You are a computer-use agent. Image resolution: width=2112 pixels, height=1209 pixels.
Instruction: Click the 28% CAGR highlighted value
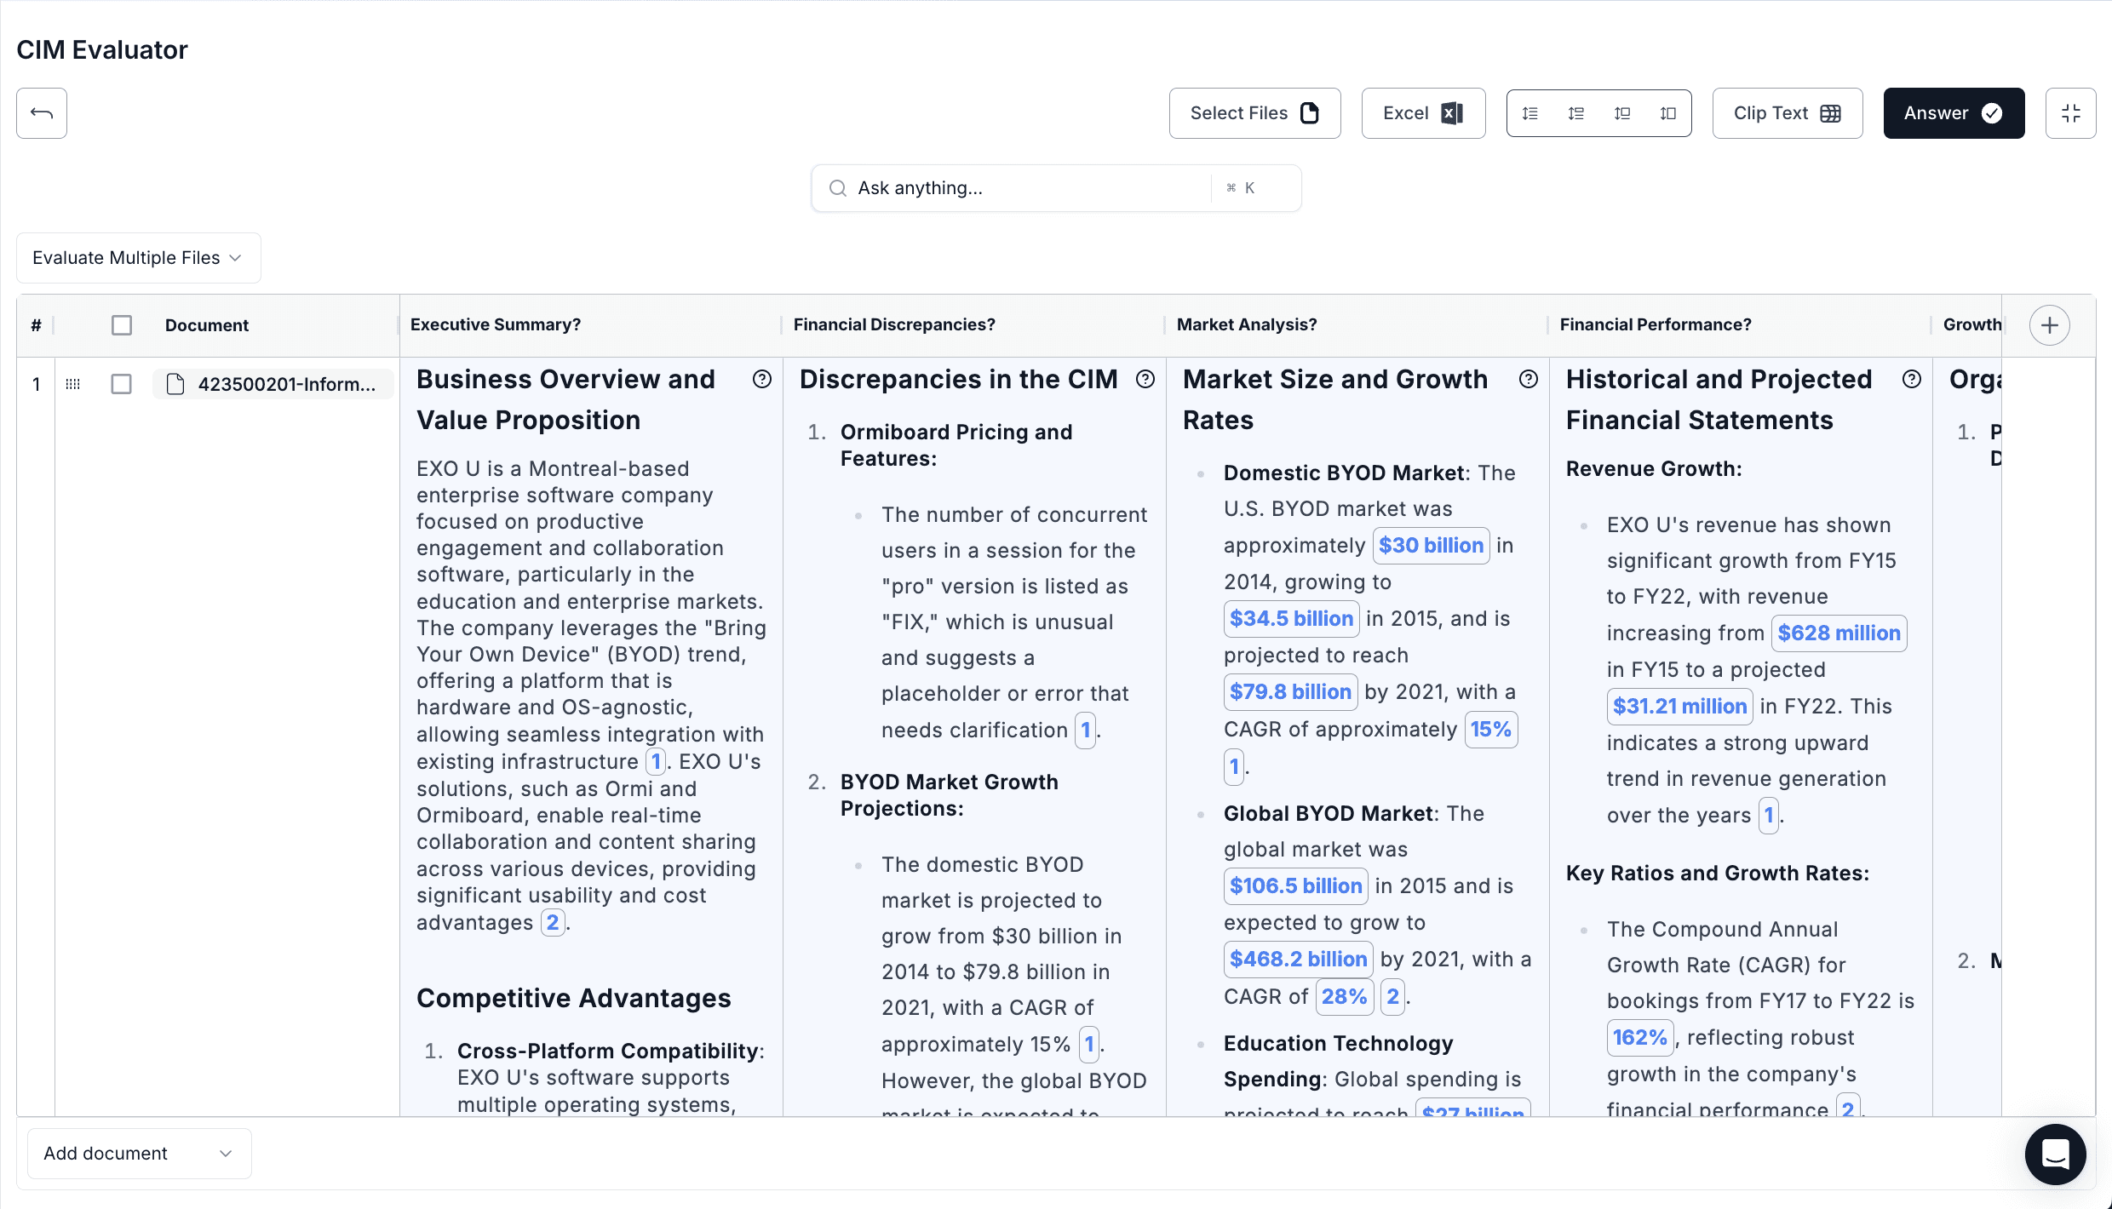tap(1344, 997)
